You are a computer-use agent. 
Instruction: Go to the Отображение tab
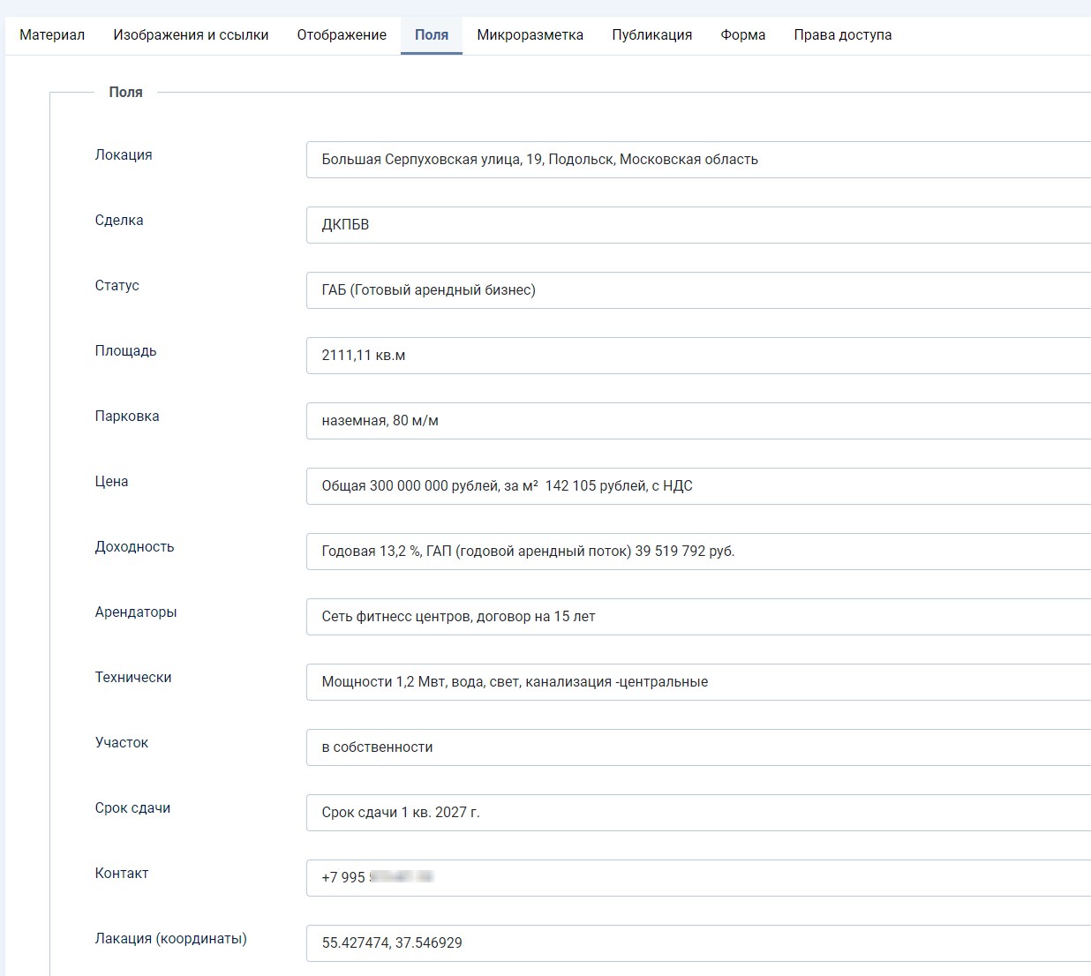coord(342,35)
